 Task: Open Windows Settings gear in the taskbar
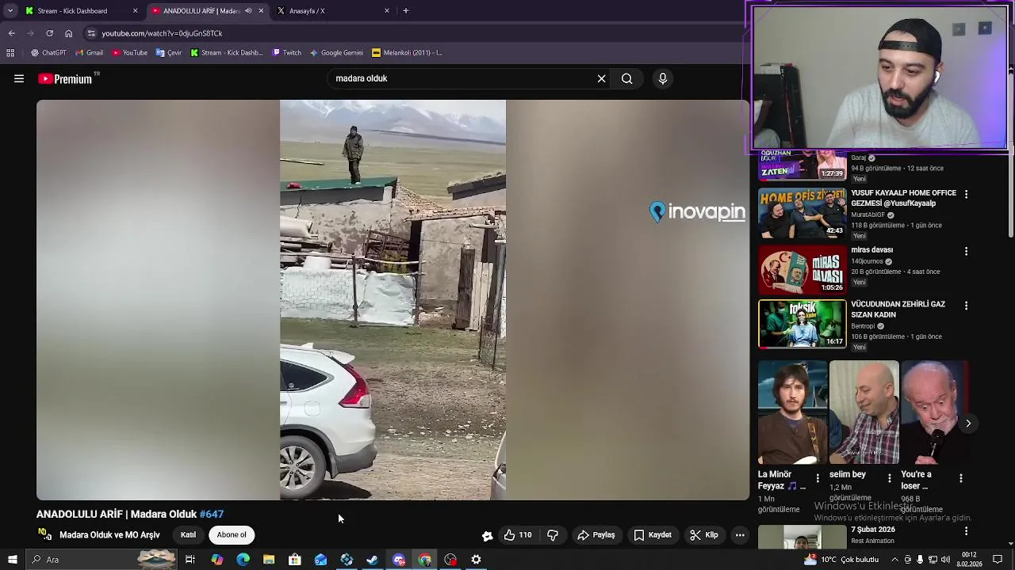click(476, 560)
